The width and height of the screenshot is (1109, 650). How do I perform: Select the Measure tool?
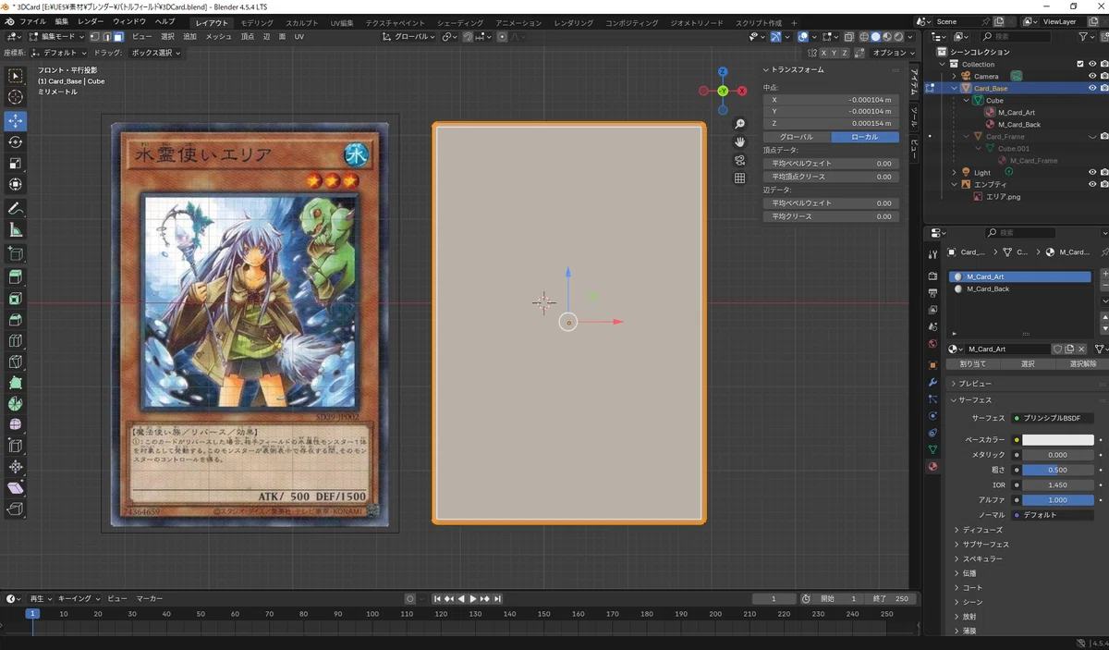(x=15, y=230)
